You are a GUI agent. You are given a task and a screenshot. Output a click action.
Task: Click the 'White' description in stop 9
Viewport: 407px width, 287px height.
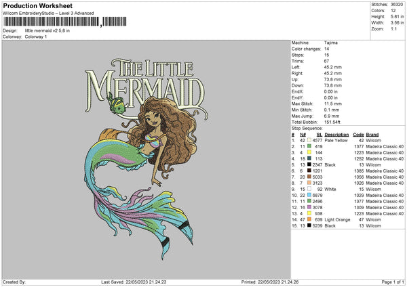click(330, 189)
